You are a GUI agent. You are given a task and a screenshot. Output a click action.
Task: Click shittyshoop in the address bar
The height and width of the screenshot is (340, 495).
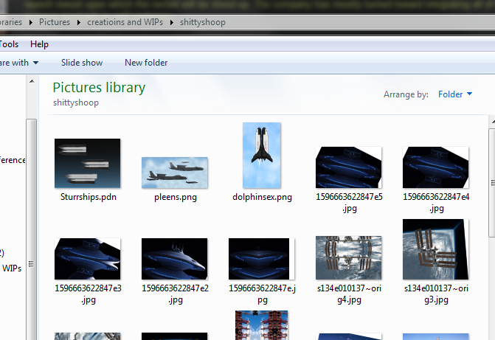tap(203, 22)
